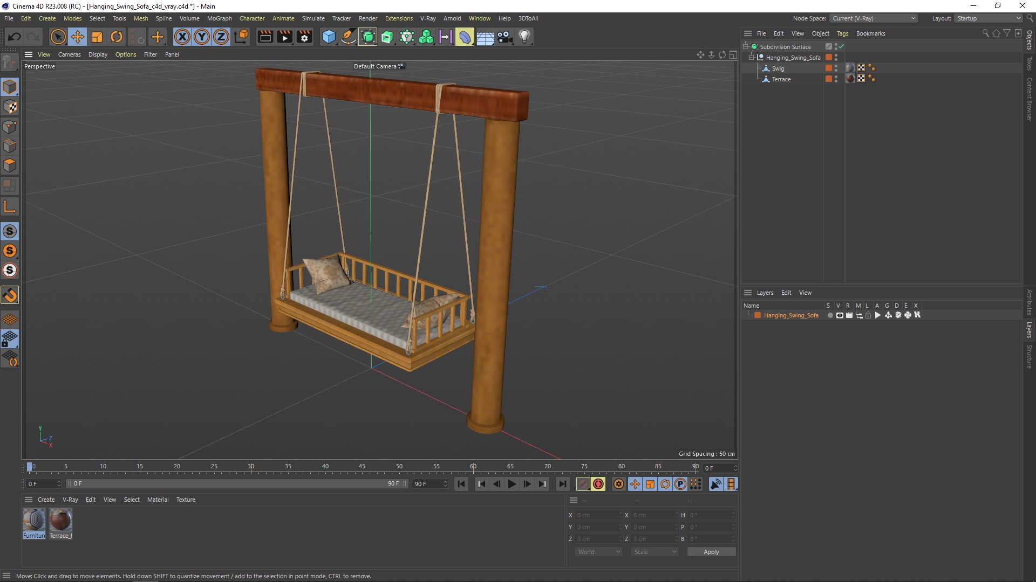Click the Record Active Objects button

click(x=583, y=484)
